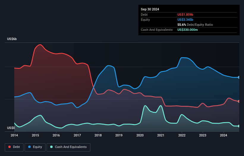The width and height of the screenshot is (244, 156).
Task: Click the Equity row label in tooltip
Action: coord(145,20)
